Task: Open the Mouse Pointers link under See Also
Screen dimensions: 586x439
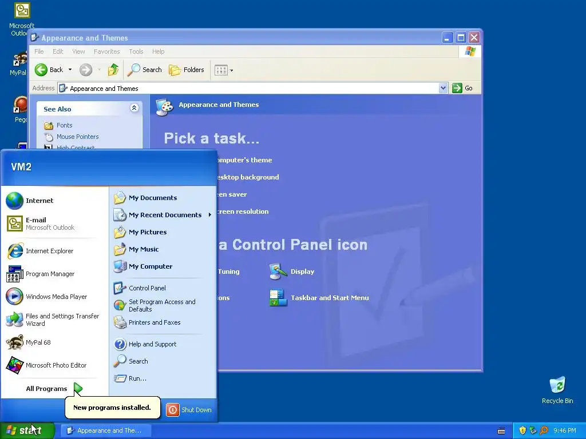Action: [x=77, y=137]
